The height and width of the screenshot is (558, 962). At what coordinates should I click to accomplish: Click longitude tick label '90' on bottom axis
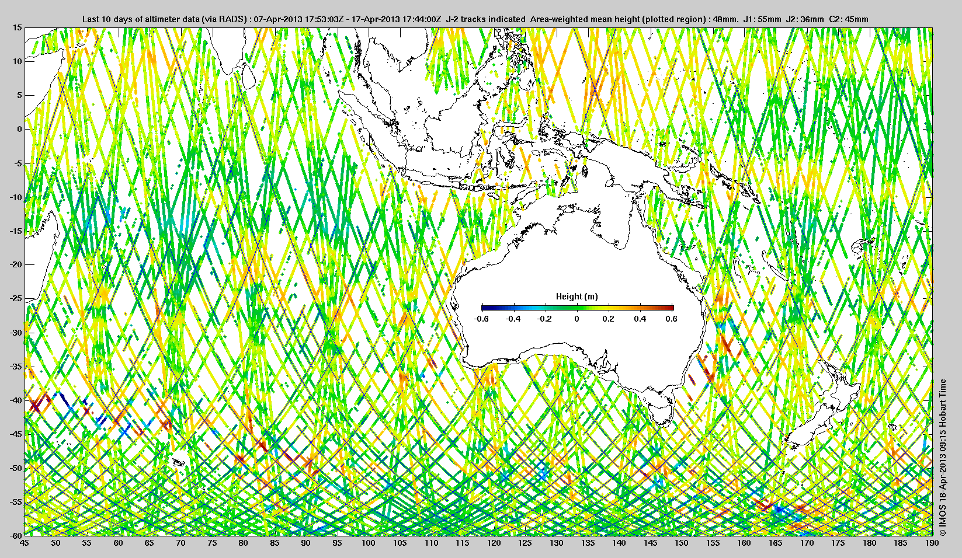coord(306,543)
